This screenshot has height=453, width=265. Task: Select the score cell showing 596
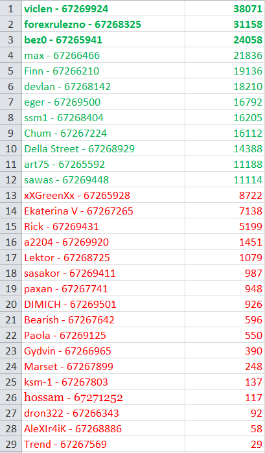[x=225, y=319]
